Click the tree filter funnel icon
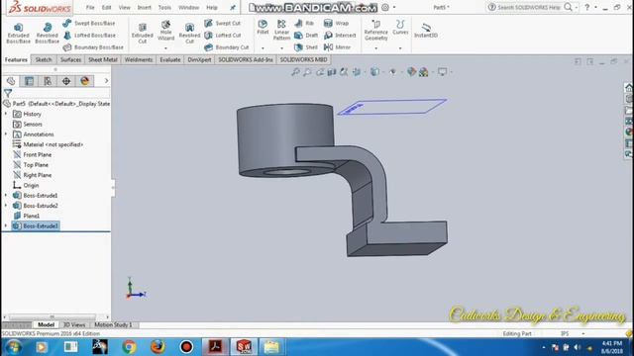The height and width of the screenshot is (356, 634). pyautogui.click(x=8, y=93)
